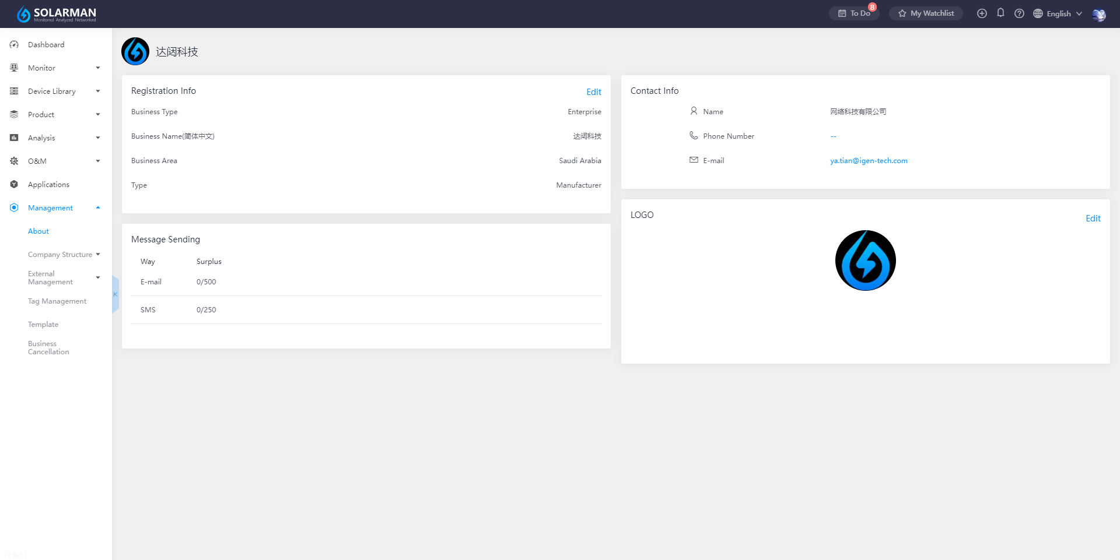Open the About page
This screenshot has height=560, width=1120.
38,231
